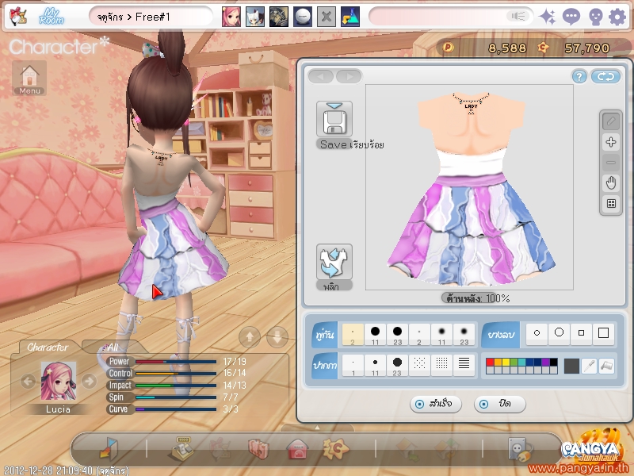Click the zoom out minus tool
This screenshot has width=634, height=476.
point(611,163)
